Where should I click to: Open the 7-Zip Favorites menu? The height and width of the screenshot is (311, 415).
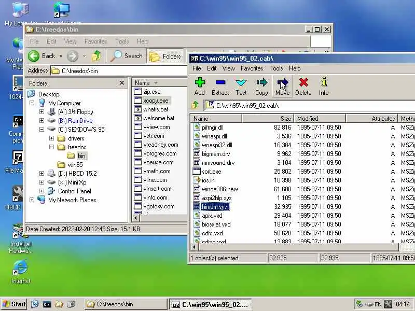pos(252,68)
